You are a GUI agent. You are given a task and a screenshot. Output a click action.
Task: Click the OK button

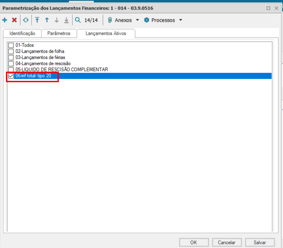[x=194, y=242]
